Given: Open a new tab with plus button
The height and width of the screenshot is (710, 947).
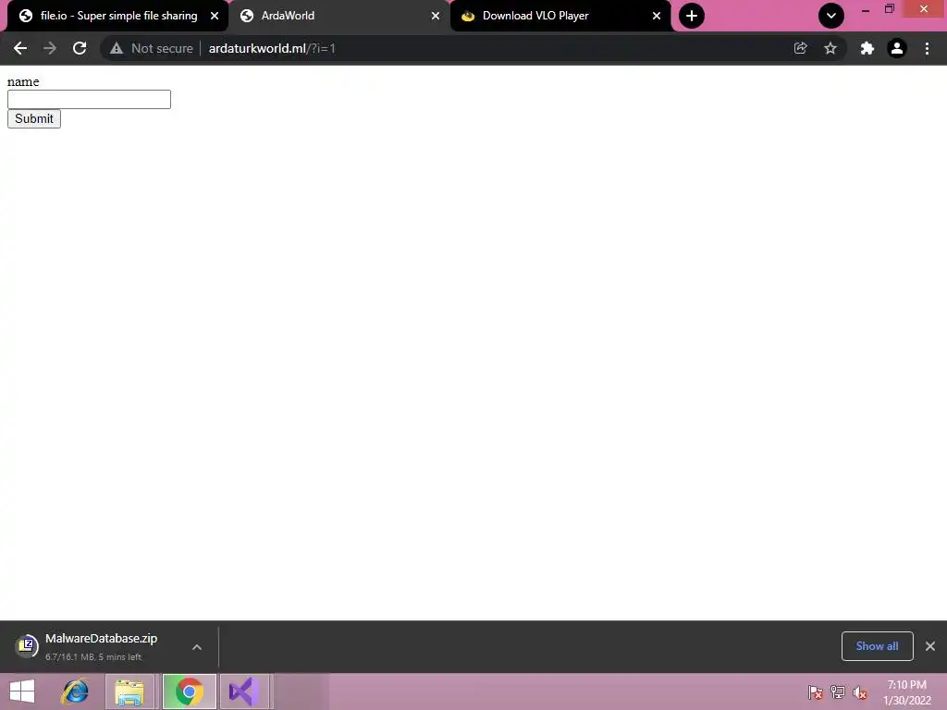Looking at the screenshot, I should pyautogui.click(x=692, y=16).
